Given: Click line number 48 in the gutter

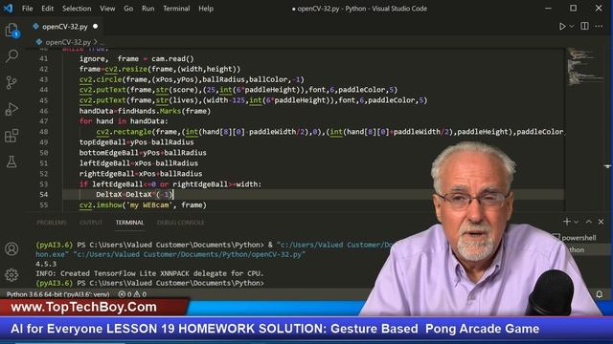Looking at the screenshot, I should click(x=43, y=132).
